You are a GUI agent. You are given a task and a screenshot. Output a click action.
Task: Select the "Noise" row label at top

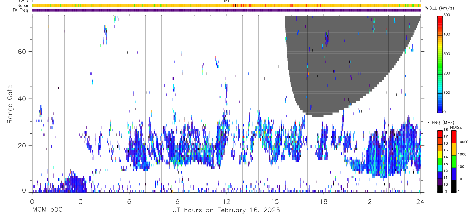coord(23,5)
